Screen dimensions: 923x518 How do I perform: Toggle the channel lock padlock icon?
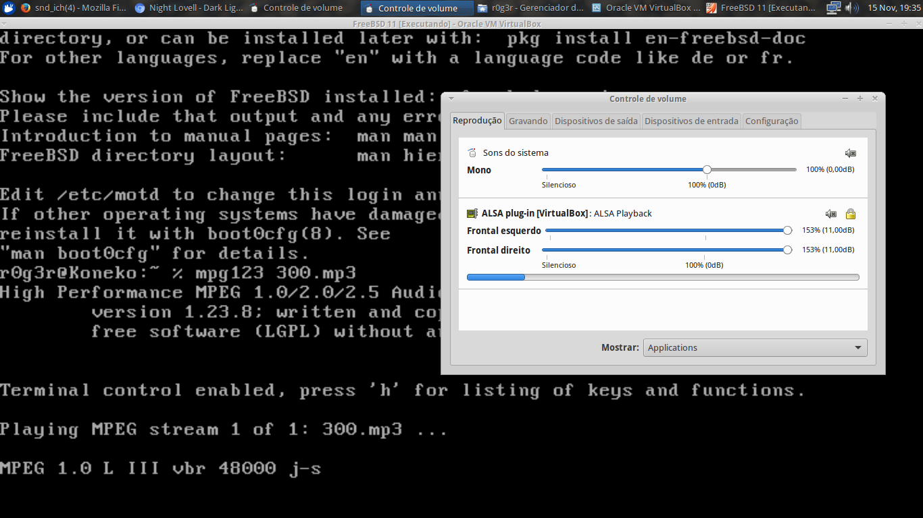(851, 214)
